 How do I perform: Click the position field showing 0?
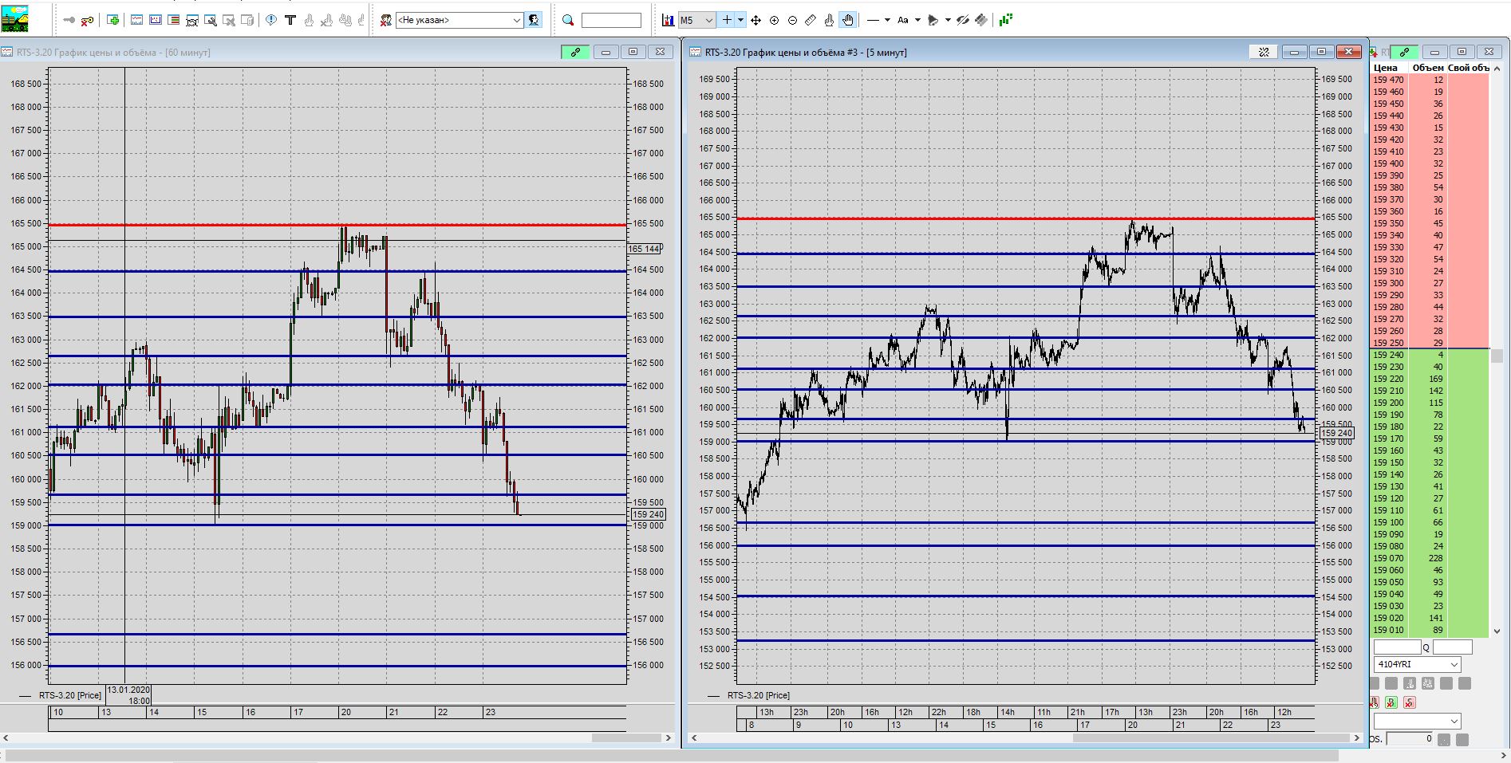tap(1410, 739)
